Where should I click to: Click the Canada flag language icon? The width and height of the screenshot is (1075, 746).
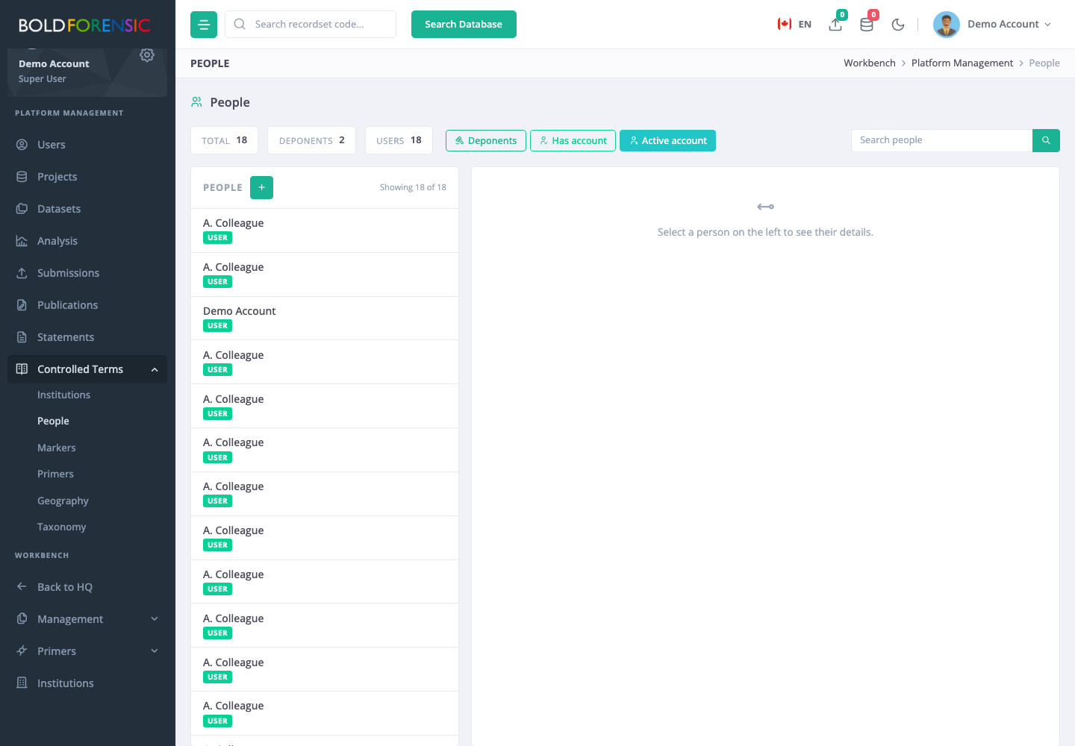click(785, 24)
